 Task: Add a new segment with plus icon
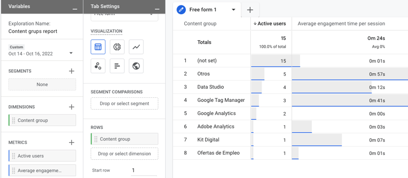click(71, 71)
